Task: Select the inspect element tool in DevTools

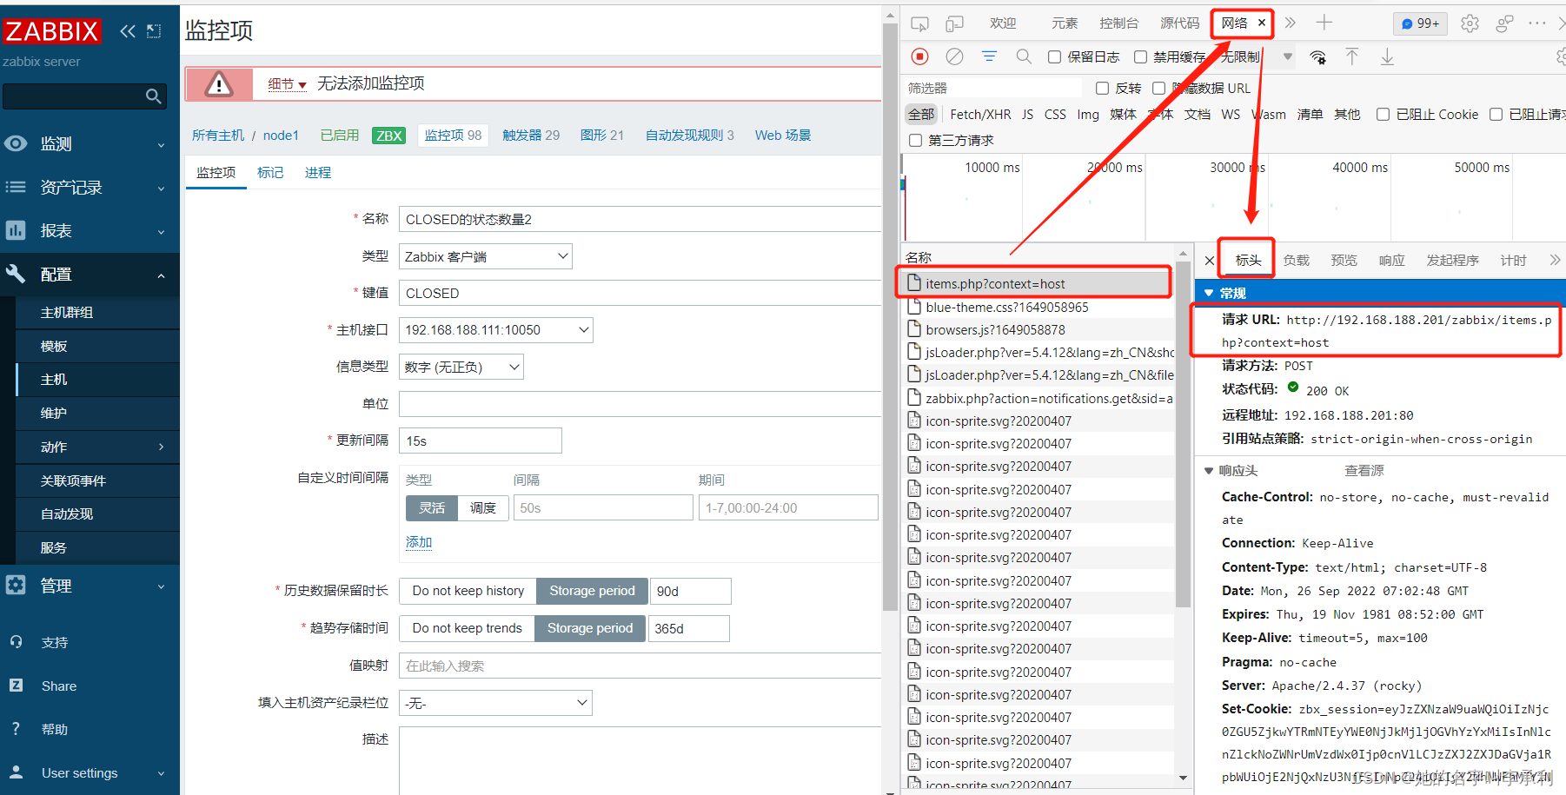Action: [919, 23]
